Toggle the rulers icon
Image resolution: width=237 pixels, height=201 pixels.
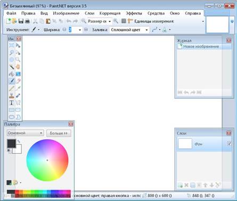point(130,21)
